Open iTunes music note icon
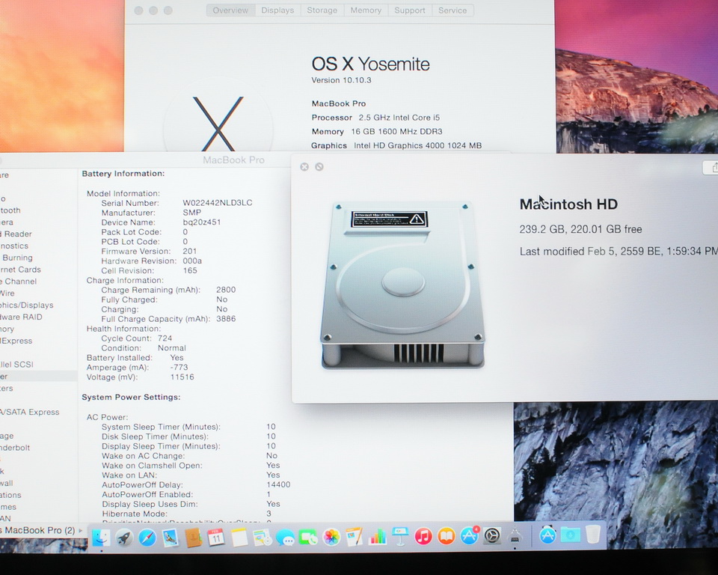Viewport: 718px width, 575px height. (x=423, y=536)
